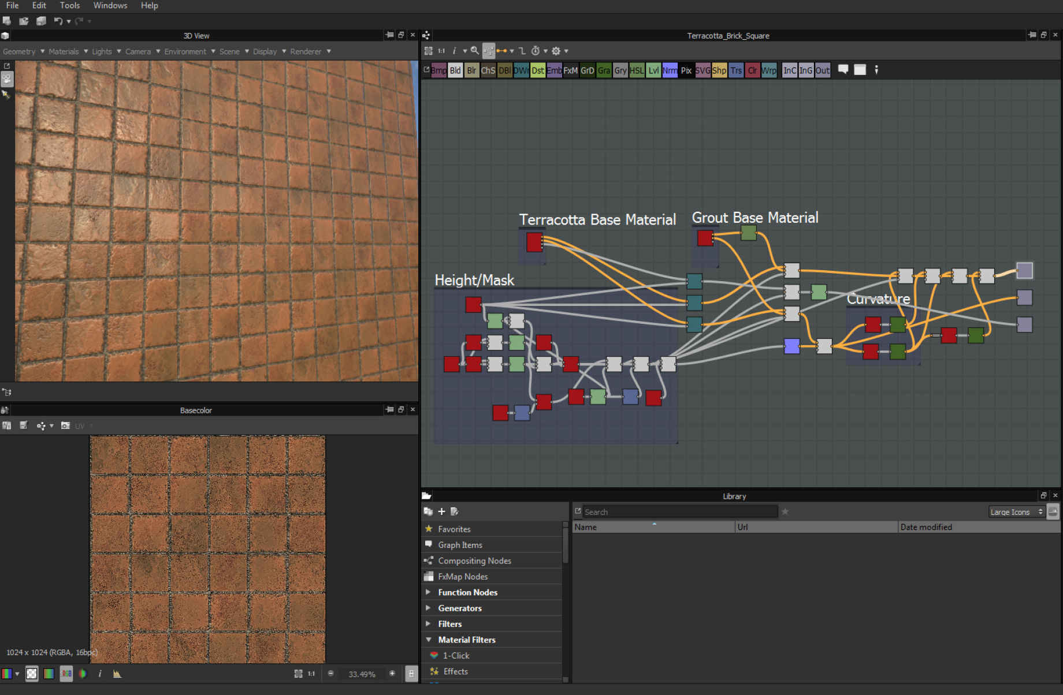Expand the Function Nodes library category

[x=428, y=592]
